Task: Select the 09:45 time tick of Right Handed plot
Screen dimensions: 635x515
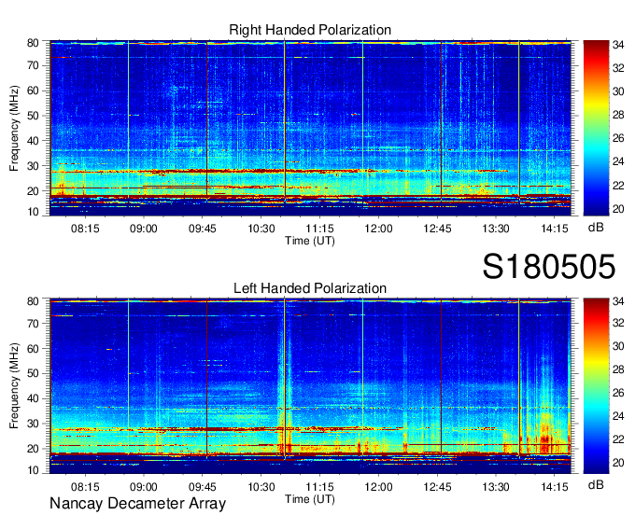Action: (x=202, y=229)
